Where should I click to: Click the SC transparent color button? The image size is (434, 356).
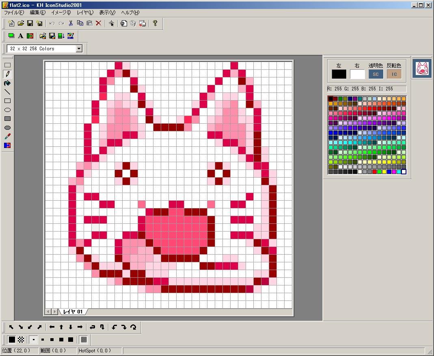point(376,74)
